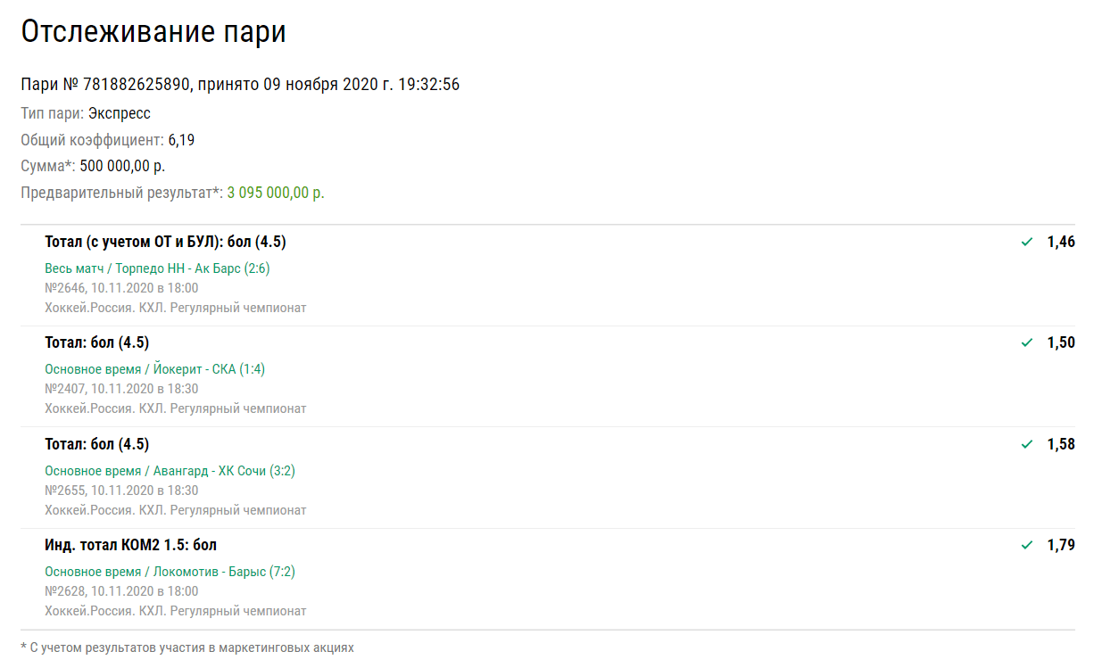Click the odds value 1,79
The image size is (1094, 668).
[x=1060, y=545]
